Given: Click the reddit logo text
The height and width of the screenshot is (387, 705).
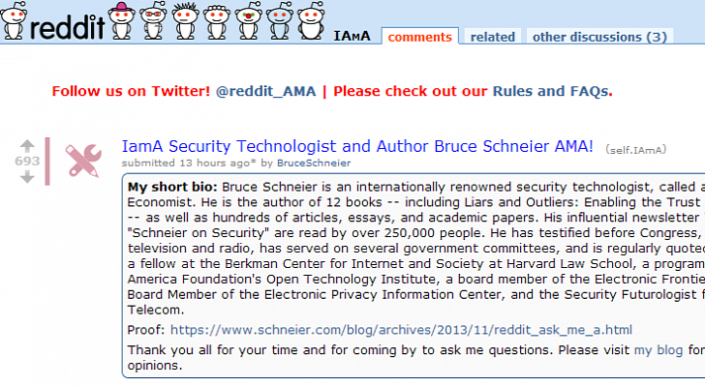Looking at the screenshot, I should 66,26.
